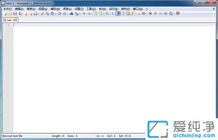
Task: Open the ? help menu
Action: pyautogui.click(x=146, y=9)
